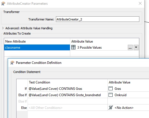The height and width of the screenshot is (118, 149).
Task: Click the text value icon next to Gras
Action: [110, 88]
